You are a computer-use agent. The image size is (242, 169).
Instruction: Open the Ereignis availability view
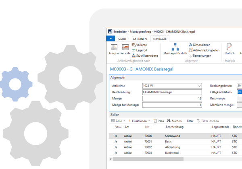[114, 49]
